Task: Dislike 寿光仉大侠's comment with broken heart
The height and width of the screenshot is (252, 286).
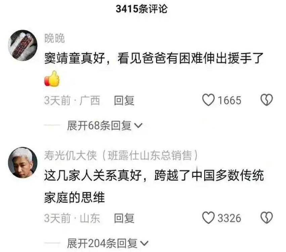Action: [267, 218]
